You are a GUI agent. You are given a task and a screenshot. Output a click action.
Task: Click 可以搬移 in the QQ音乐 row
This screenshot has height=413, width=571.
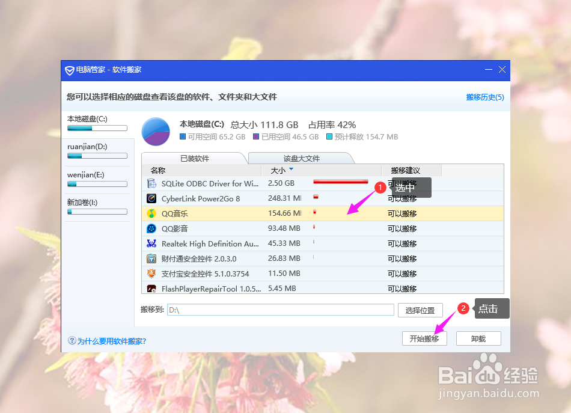point(402,214)
